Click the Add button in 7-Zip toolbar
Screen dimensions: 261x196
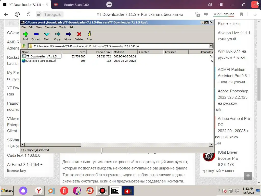(25, 36)
